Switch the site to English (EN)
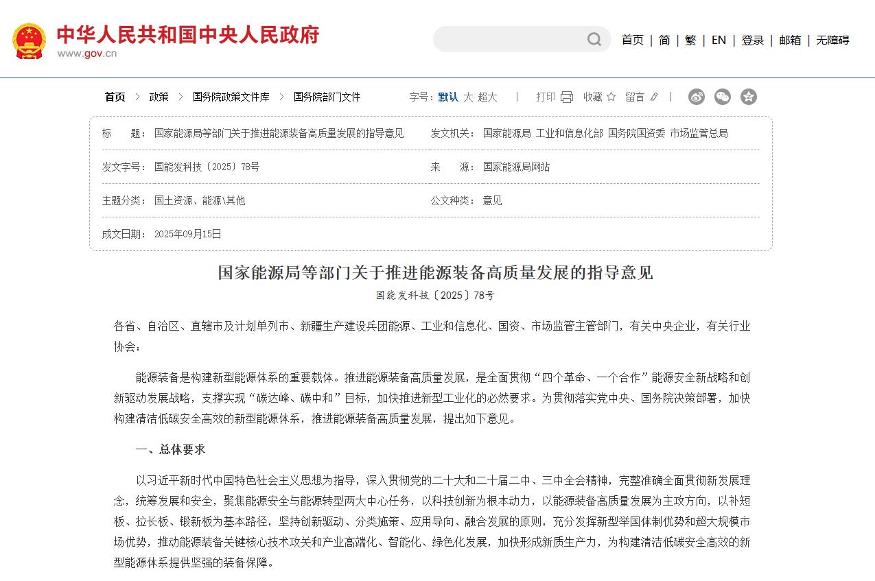 click(719, 40)
